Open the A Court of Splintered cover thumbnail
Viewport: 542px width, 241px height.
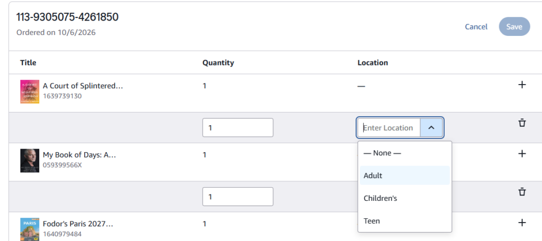click(x=30, y=91)
